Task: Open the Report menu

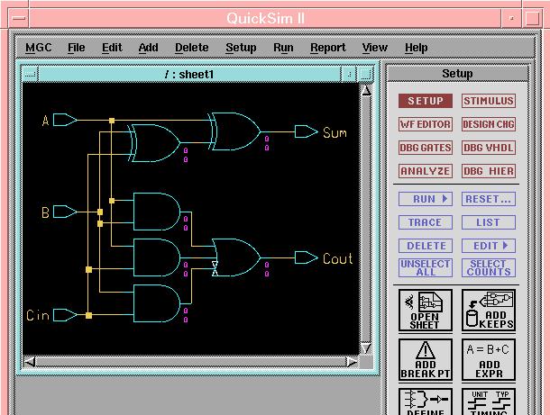Action: [x=327, y=48]
